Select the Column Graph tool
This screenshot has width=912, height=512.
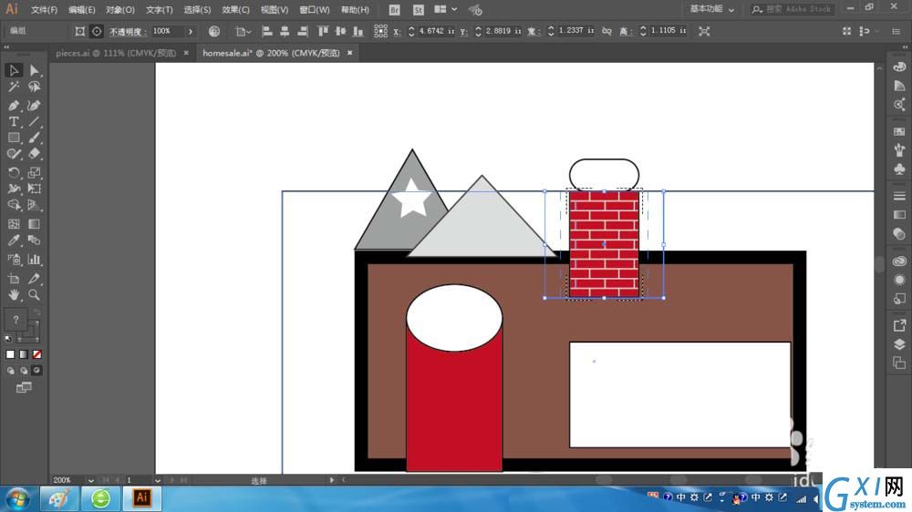35,260
